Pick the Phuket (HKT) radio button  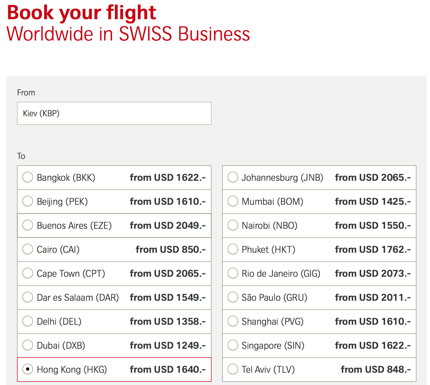click(x=233, y=249)
